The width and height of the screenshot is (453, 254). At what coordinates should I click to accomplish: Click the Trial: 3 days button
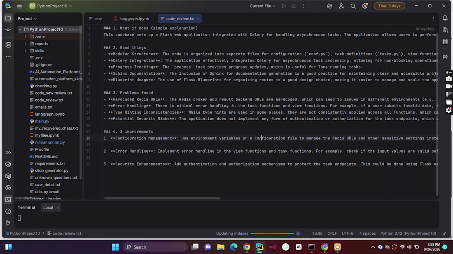(389, 6)
